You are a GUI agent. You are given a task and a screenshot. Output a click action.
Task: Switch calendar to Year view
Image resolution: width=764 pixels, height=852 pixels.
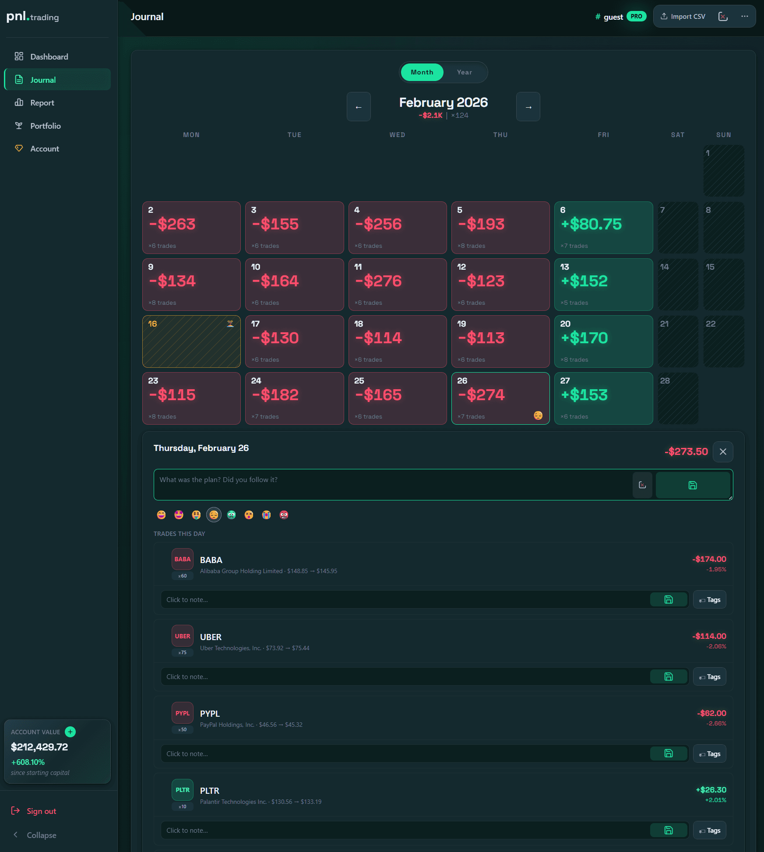[x=465, y=72]
